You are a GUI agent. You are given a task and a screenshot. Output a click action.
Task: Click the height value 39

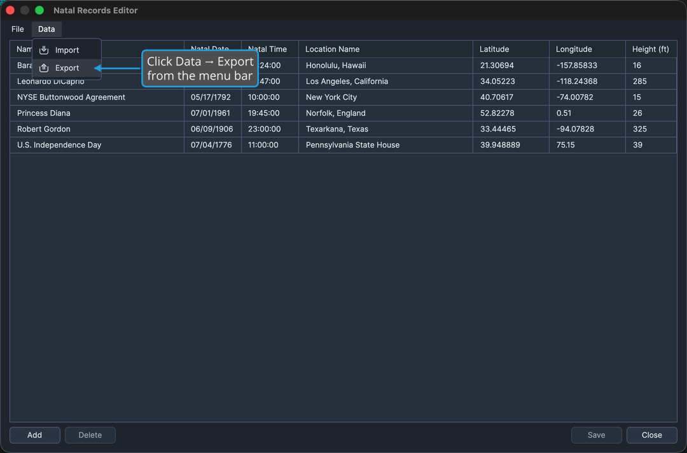637,145
